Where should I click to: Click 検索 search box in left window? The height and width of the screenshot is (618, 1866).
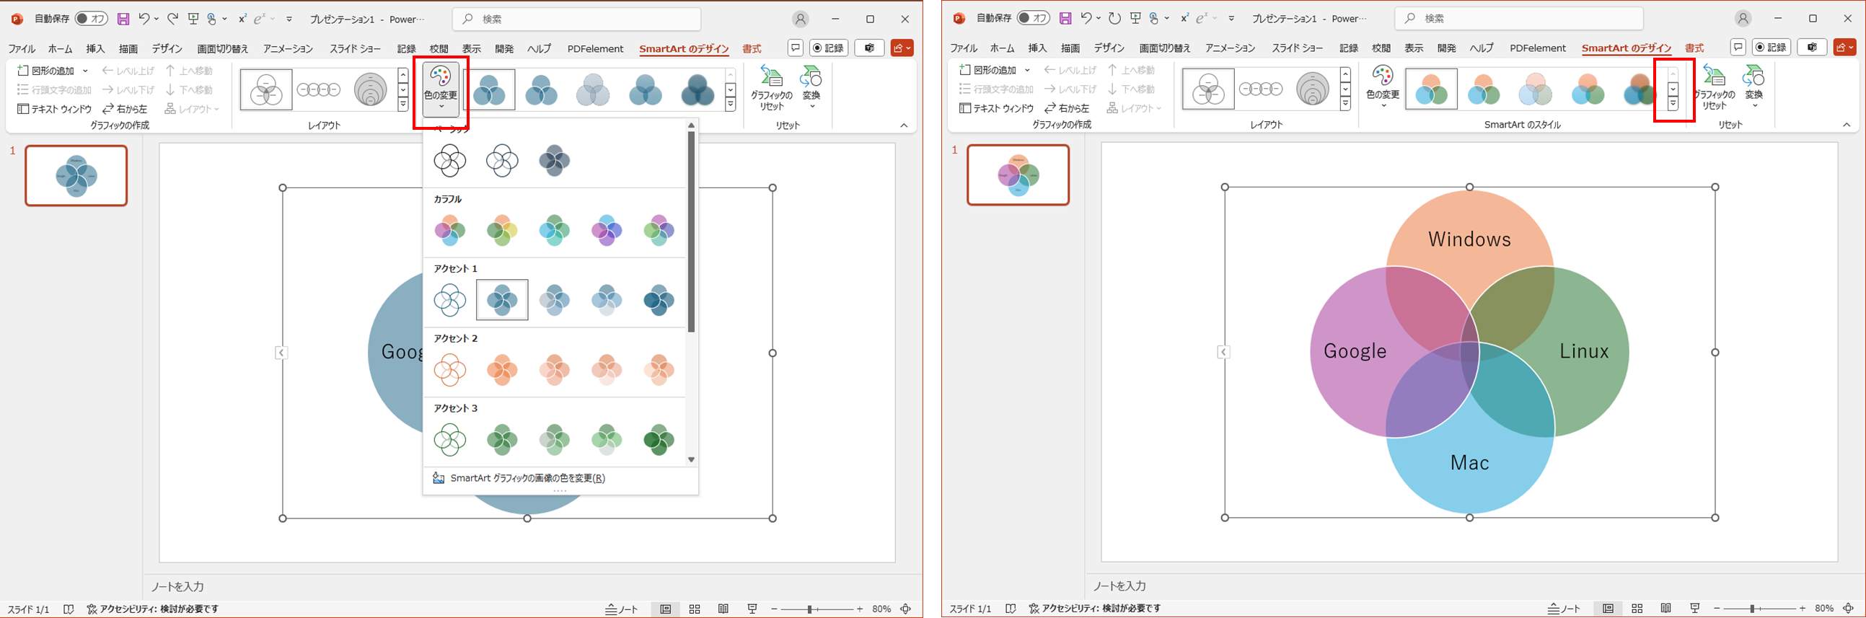576,19
